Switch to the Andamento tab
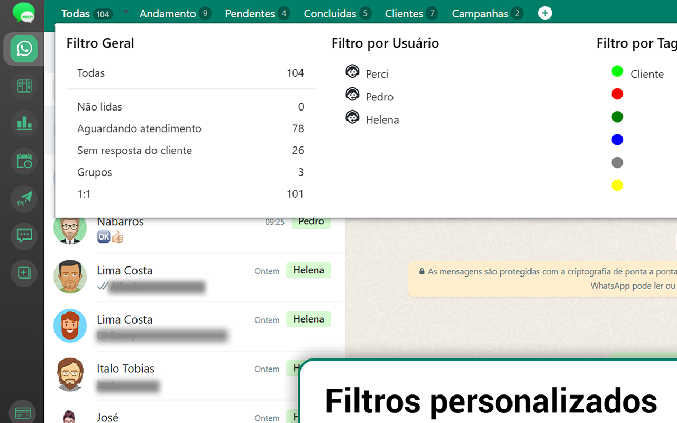 pyautogui.click(x=175, y=14)
